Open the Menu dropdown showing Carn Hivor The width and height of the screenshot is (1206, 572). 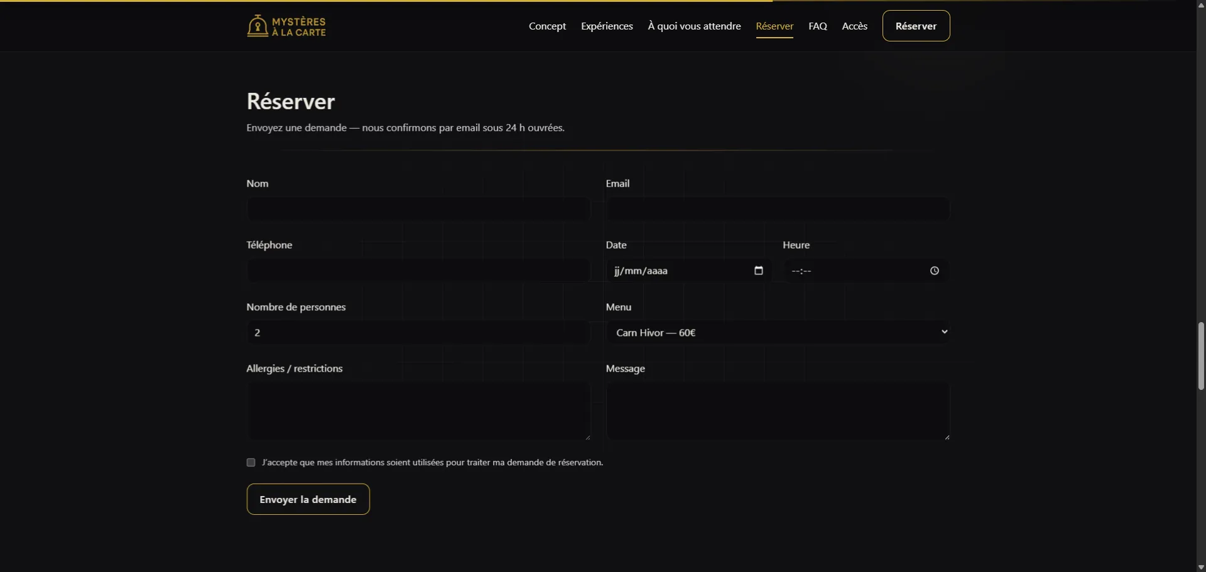click(778, 332)
